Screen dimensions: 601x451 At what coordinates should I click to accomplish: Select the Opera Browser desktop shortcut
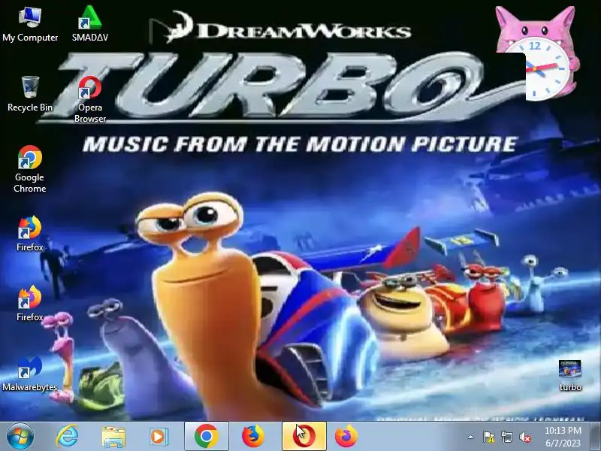point(89,99)
